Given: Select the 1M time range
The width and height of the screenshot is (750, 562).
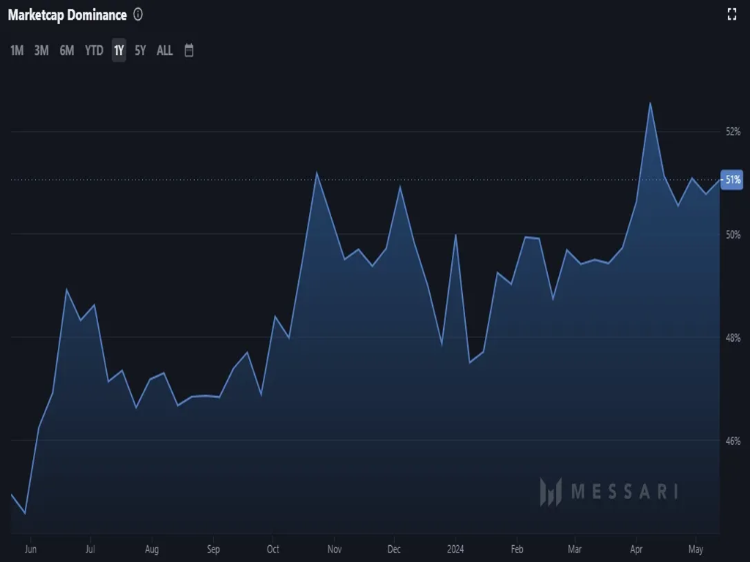Looking at the screenshot, I should point(17,50).
